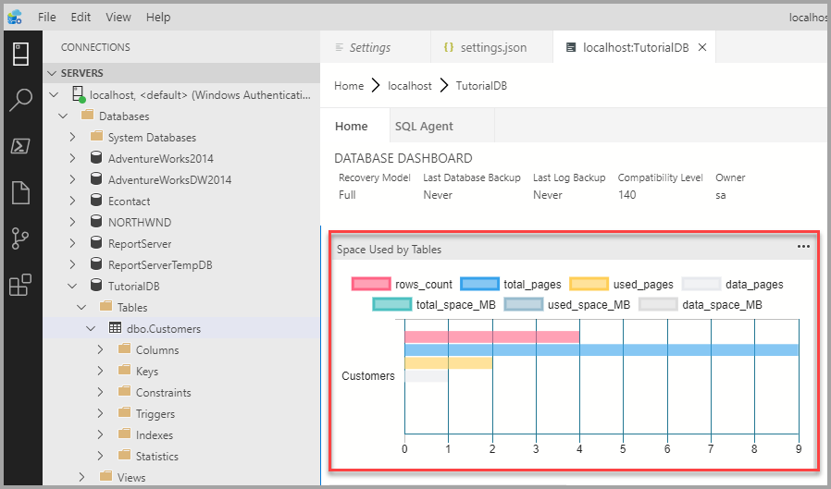The image size is (831, 489).
Task: Expand the Columns folder under dbo.Customers
Action: [x=101, y=349]
